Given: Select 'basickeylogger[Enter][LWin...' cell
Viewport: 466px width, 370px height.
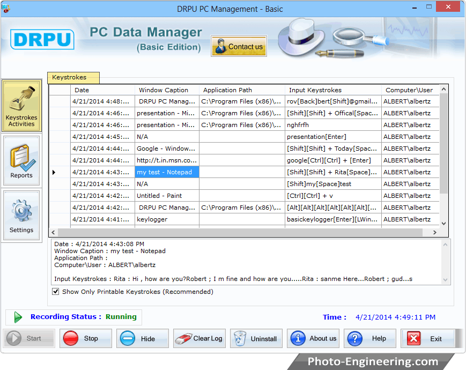Looking at the screenshot, I should (x=333, y=219).
